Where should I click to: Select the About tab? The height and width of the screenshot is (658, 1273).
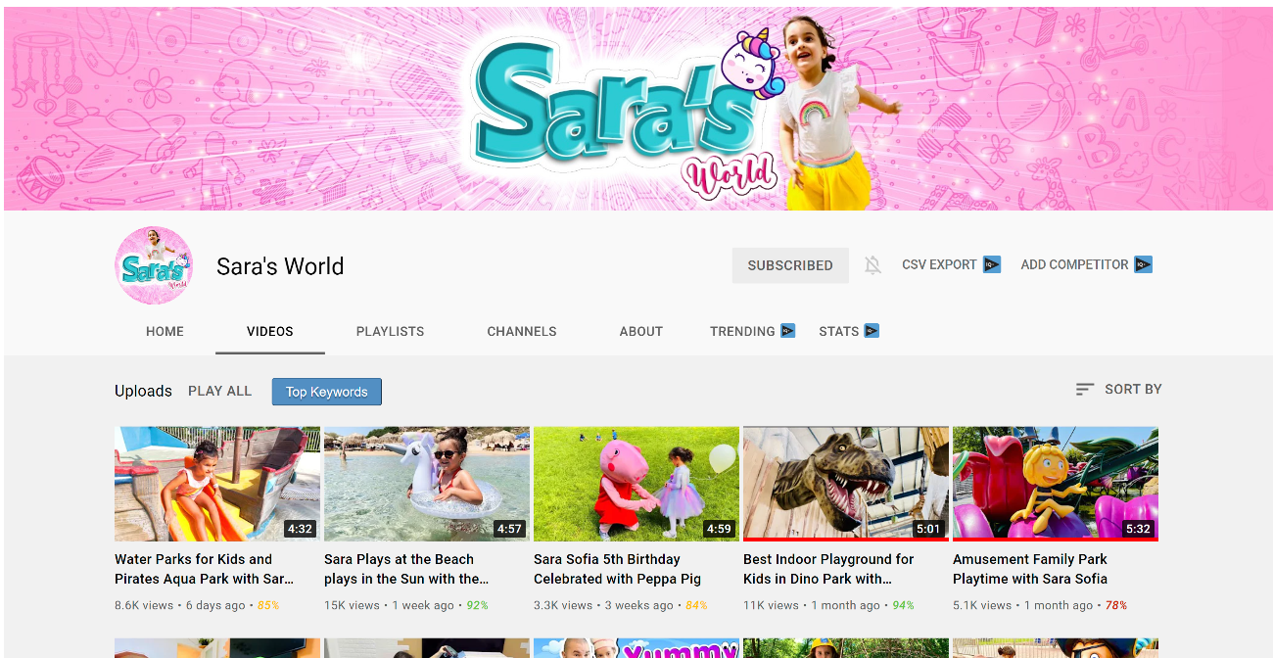(x=640, y=331)
